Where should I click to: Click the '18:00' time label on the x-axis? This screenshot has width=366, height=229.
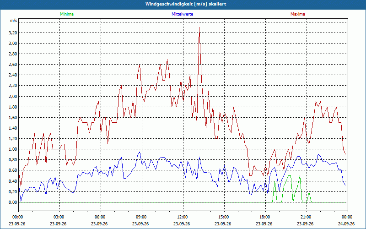point(266,217)
